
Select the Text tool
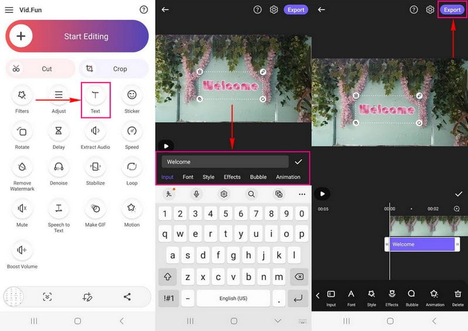(x=95, y=100)
